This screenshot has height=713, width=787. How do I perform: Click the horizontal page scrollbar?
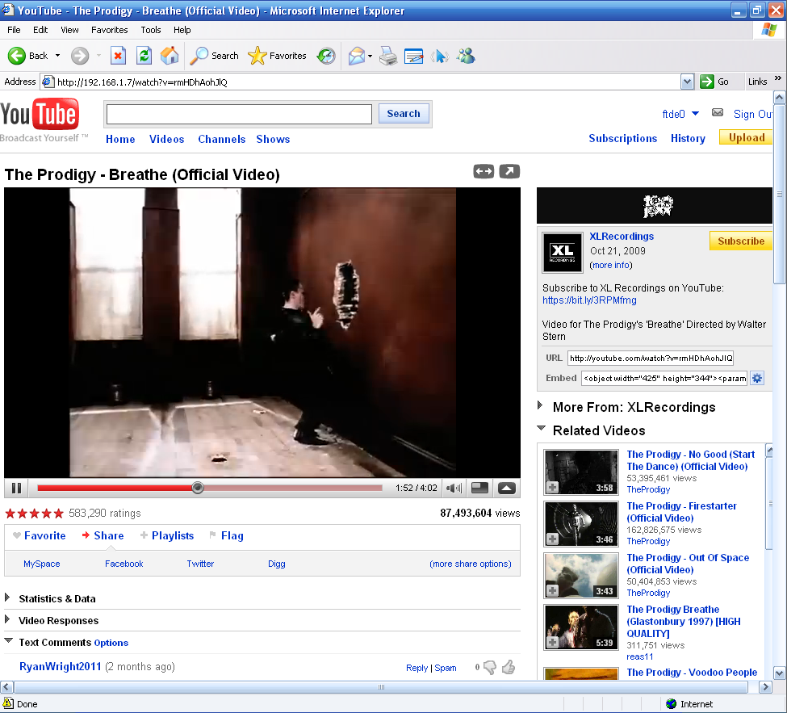click(x=381, y=687)
